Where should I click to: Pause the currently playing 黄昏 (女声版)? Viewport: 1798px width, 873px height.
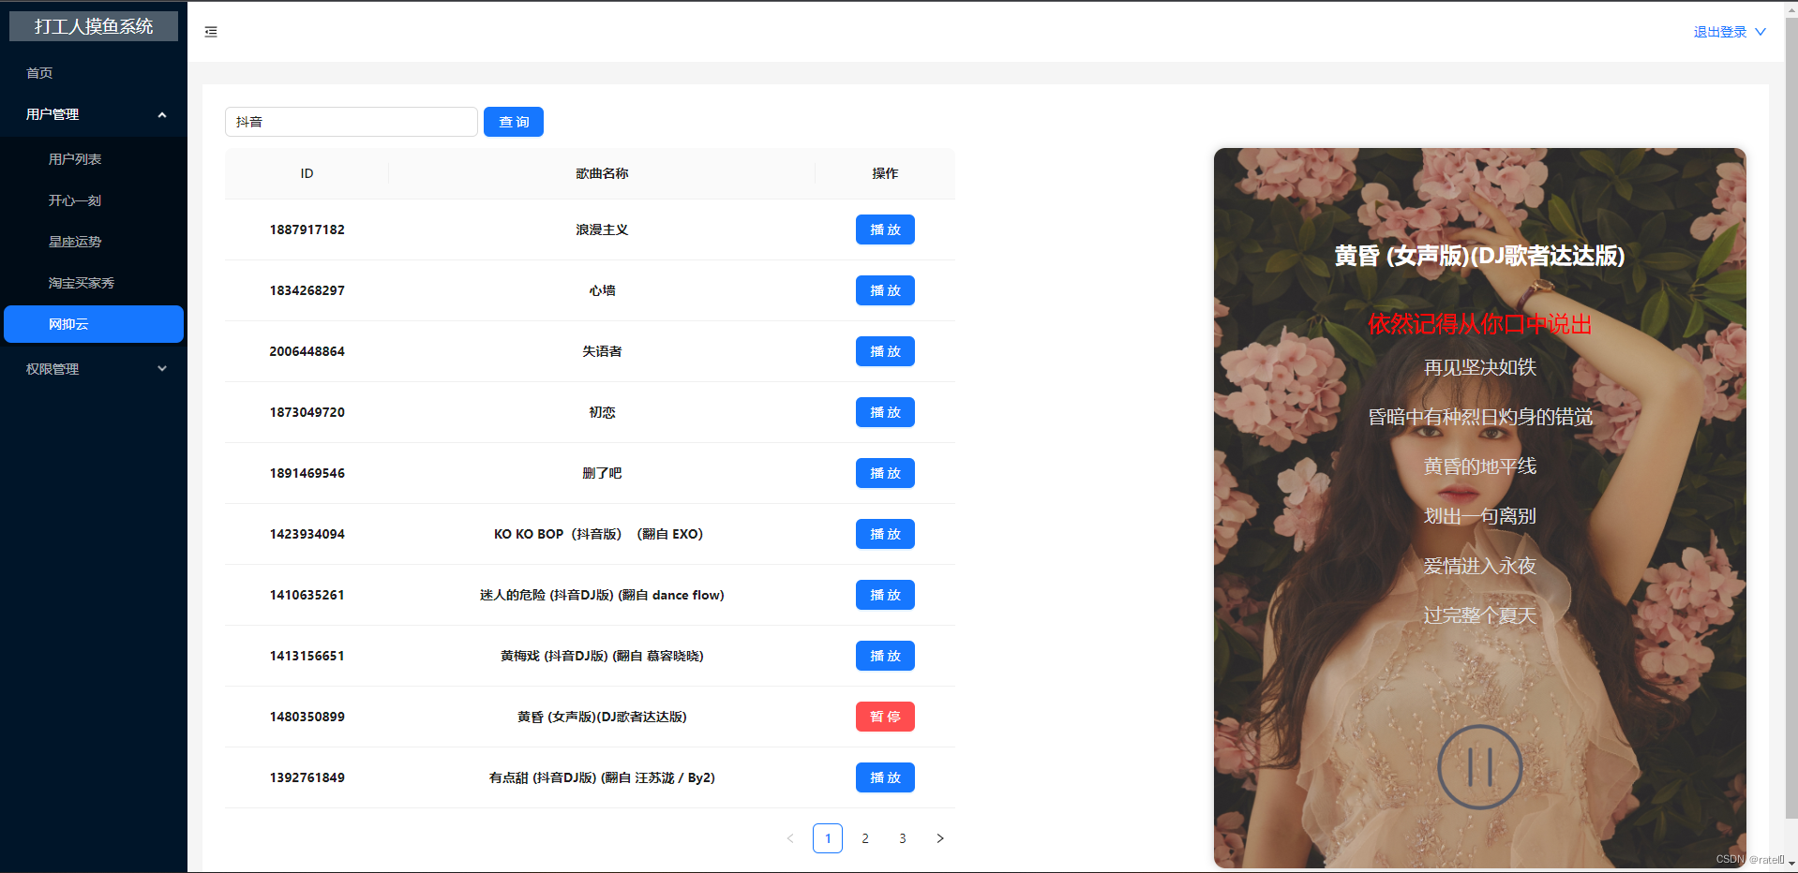[x=884, y=717]
